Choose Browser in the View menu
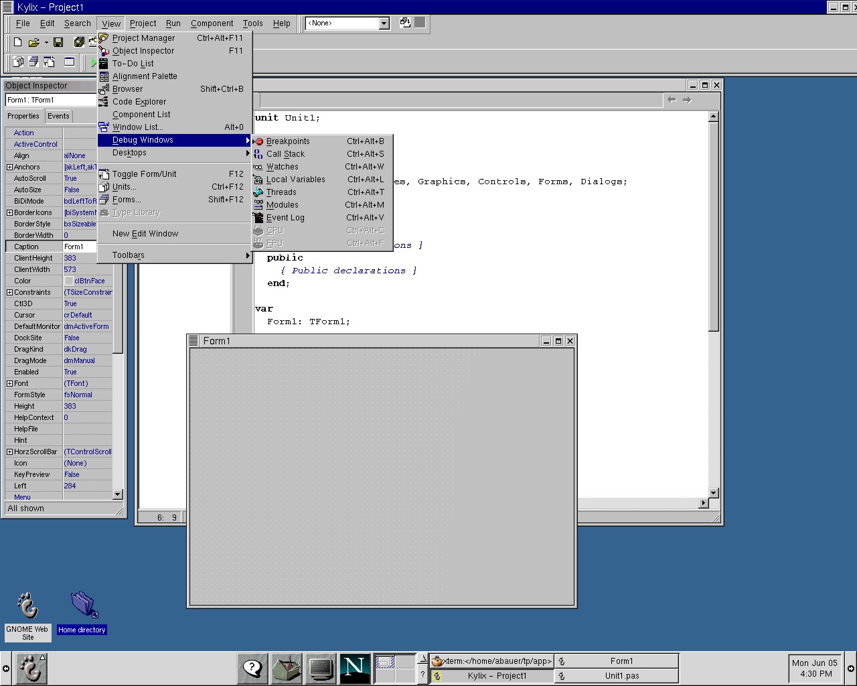The height and width of the screenshot is (686, 857). click(174, 89)
